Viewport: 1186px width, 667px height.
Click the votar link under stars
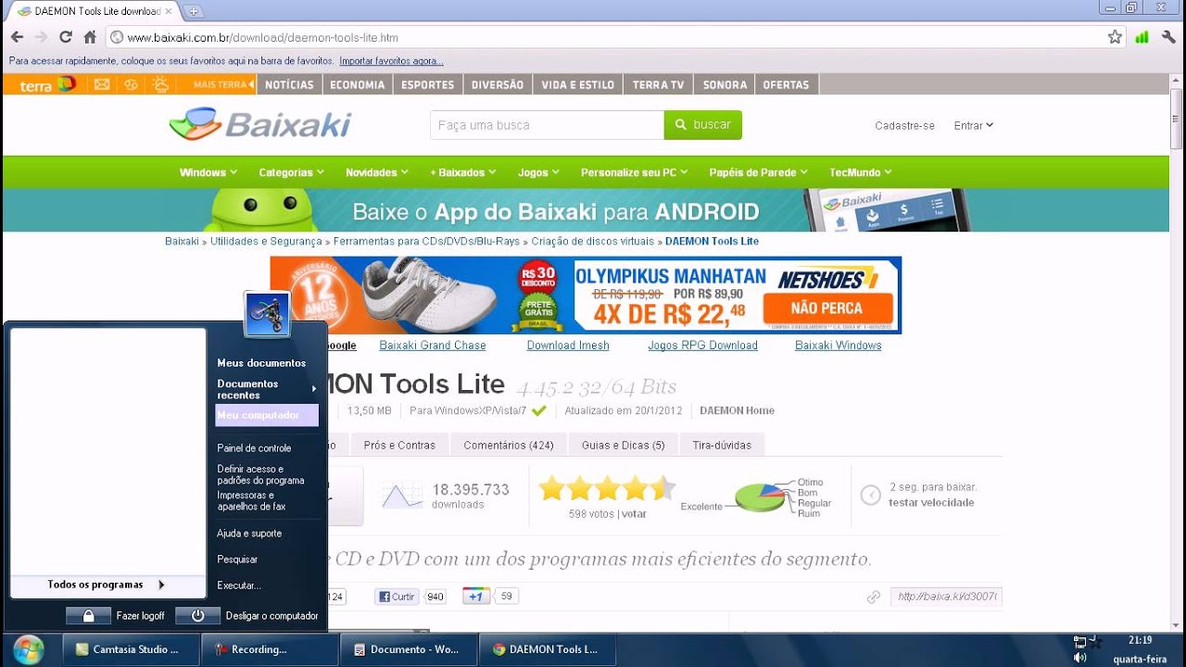pos(634,513)
